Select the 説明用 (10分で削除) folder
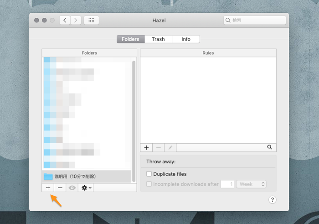319x224 pixels. tap(75, 177)
